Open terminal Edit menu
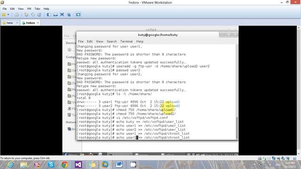The width and height of the screenshot is (301, 169). click(90, 41)
